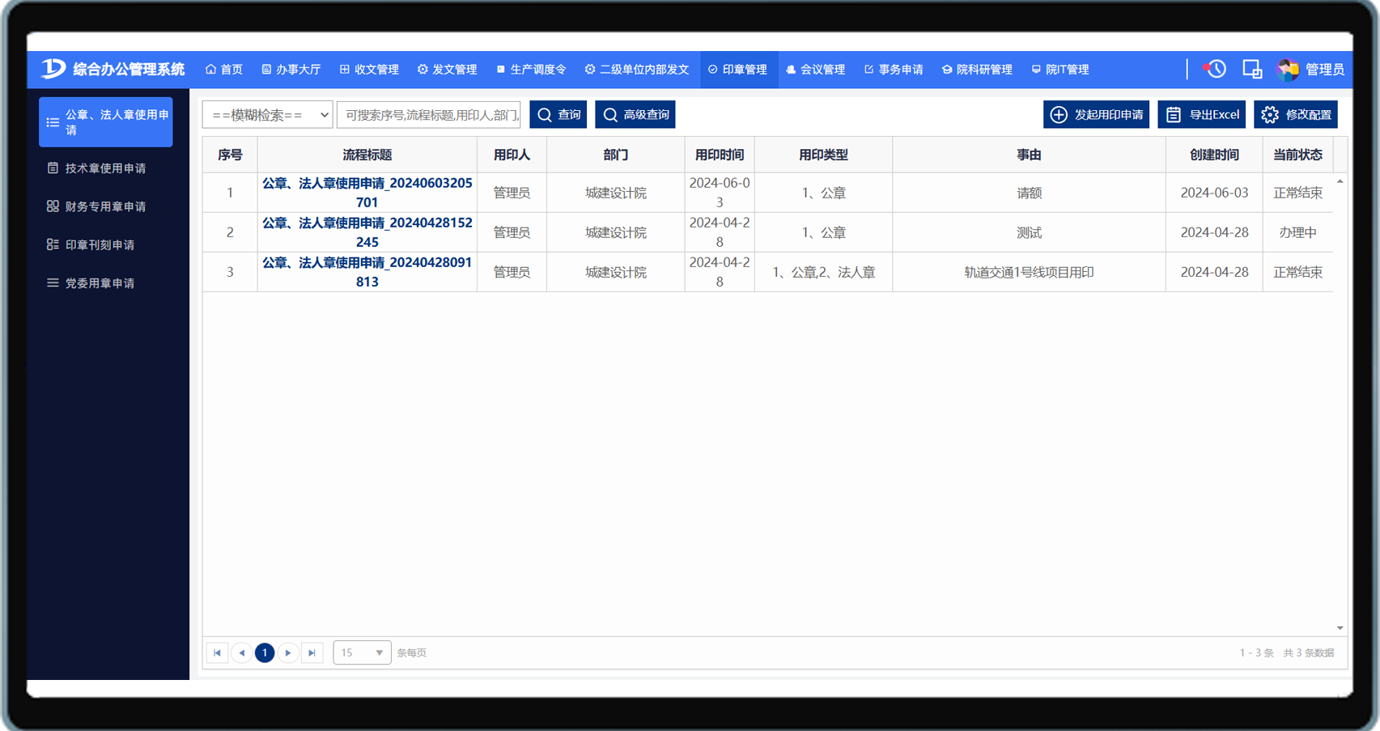
Task: Sort by 序号 column header
Action: point(230,155)
